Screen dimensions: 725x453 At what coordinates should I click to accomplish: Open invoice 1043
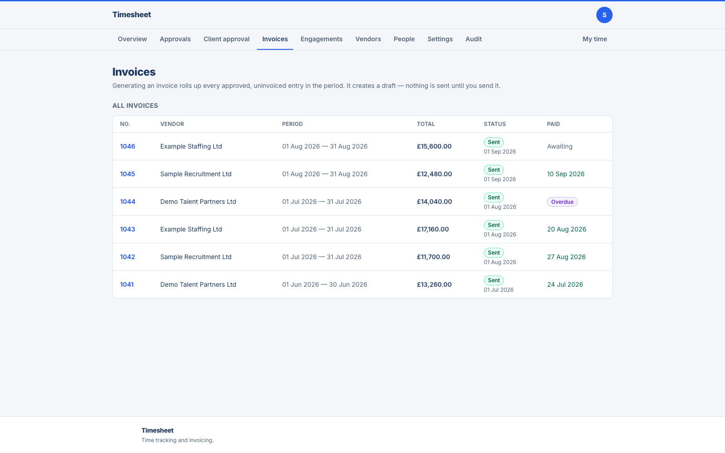pos(127,229)
